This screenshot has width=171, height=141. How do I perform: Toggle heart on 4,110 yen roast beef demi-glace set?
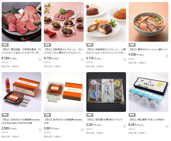(82, 60)
